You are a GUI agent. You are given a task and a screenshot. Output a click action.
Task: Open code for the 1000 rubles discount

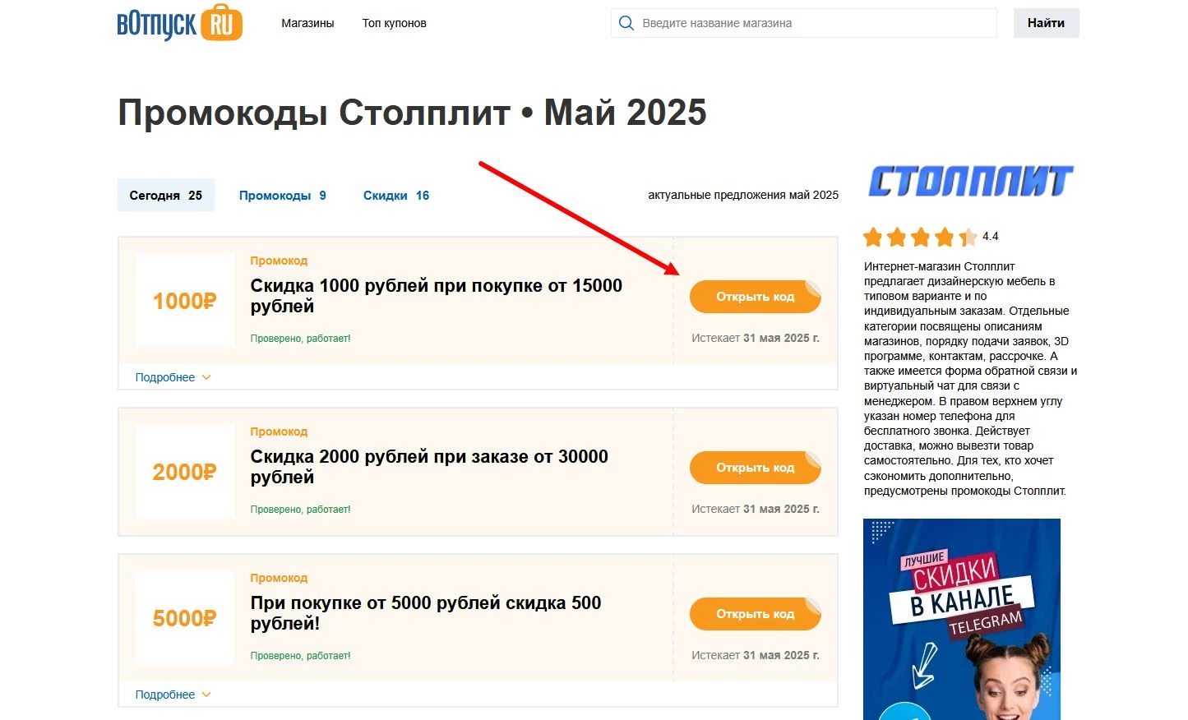(755, 296)
